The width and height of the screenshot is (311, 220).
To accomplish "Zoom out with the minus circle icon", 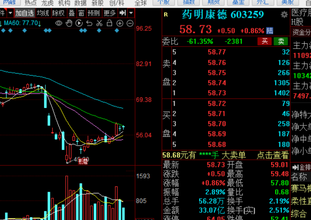I will [x=130, y=23].
